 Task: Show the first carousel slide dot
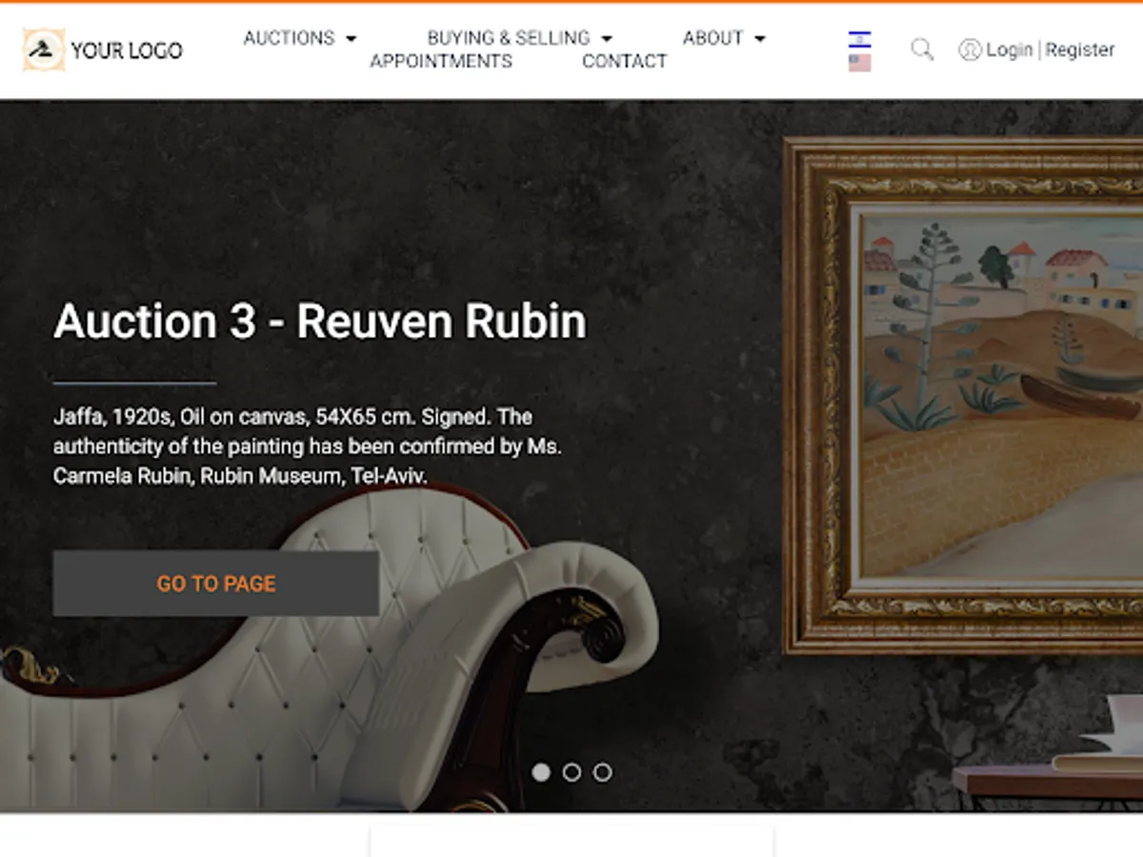click(541, 772)
